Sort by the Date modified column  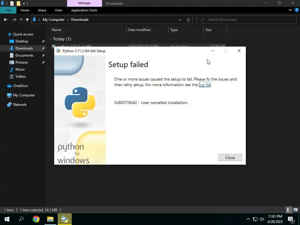pyautogui.click(x=139, y=30)
